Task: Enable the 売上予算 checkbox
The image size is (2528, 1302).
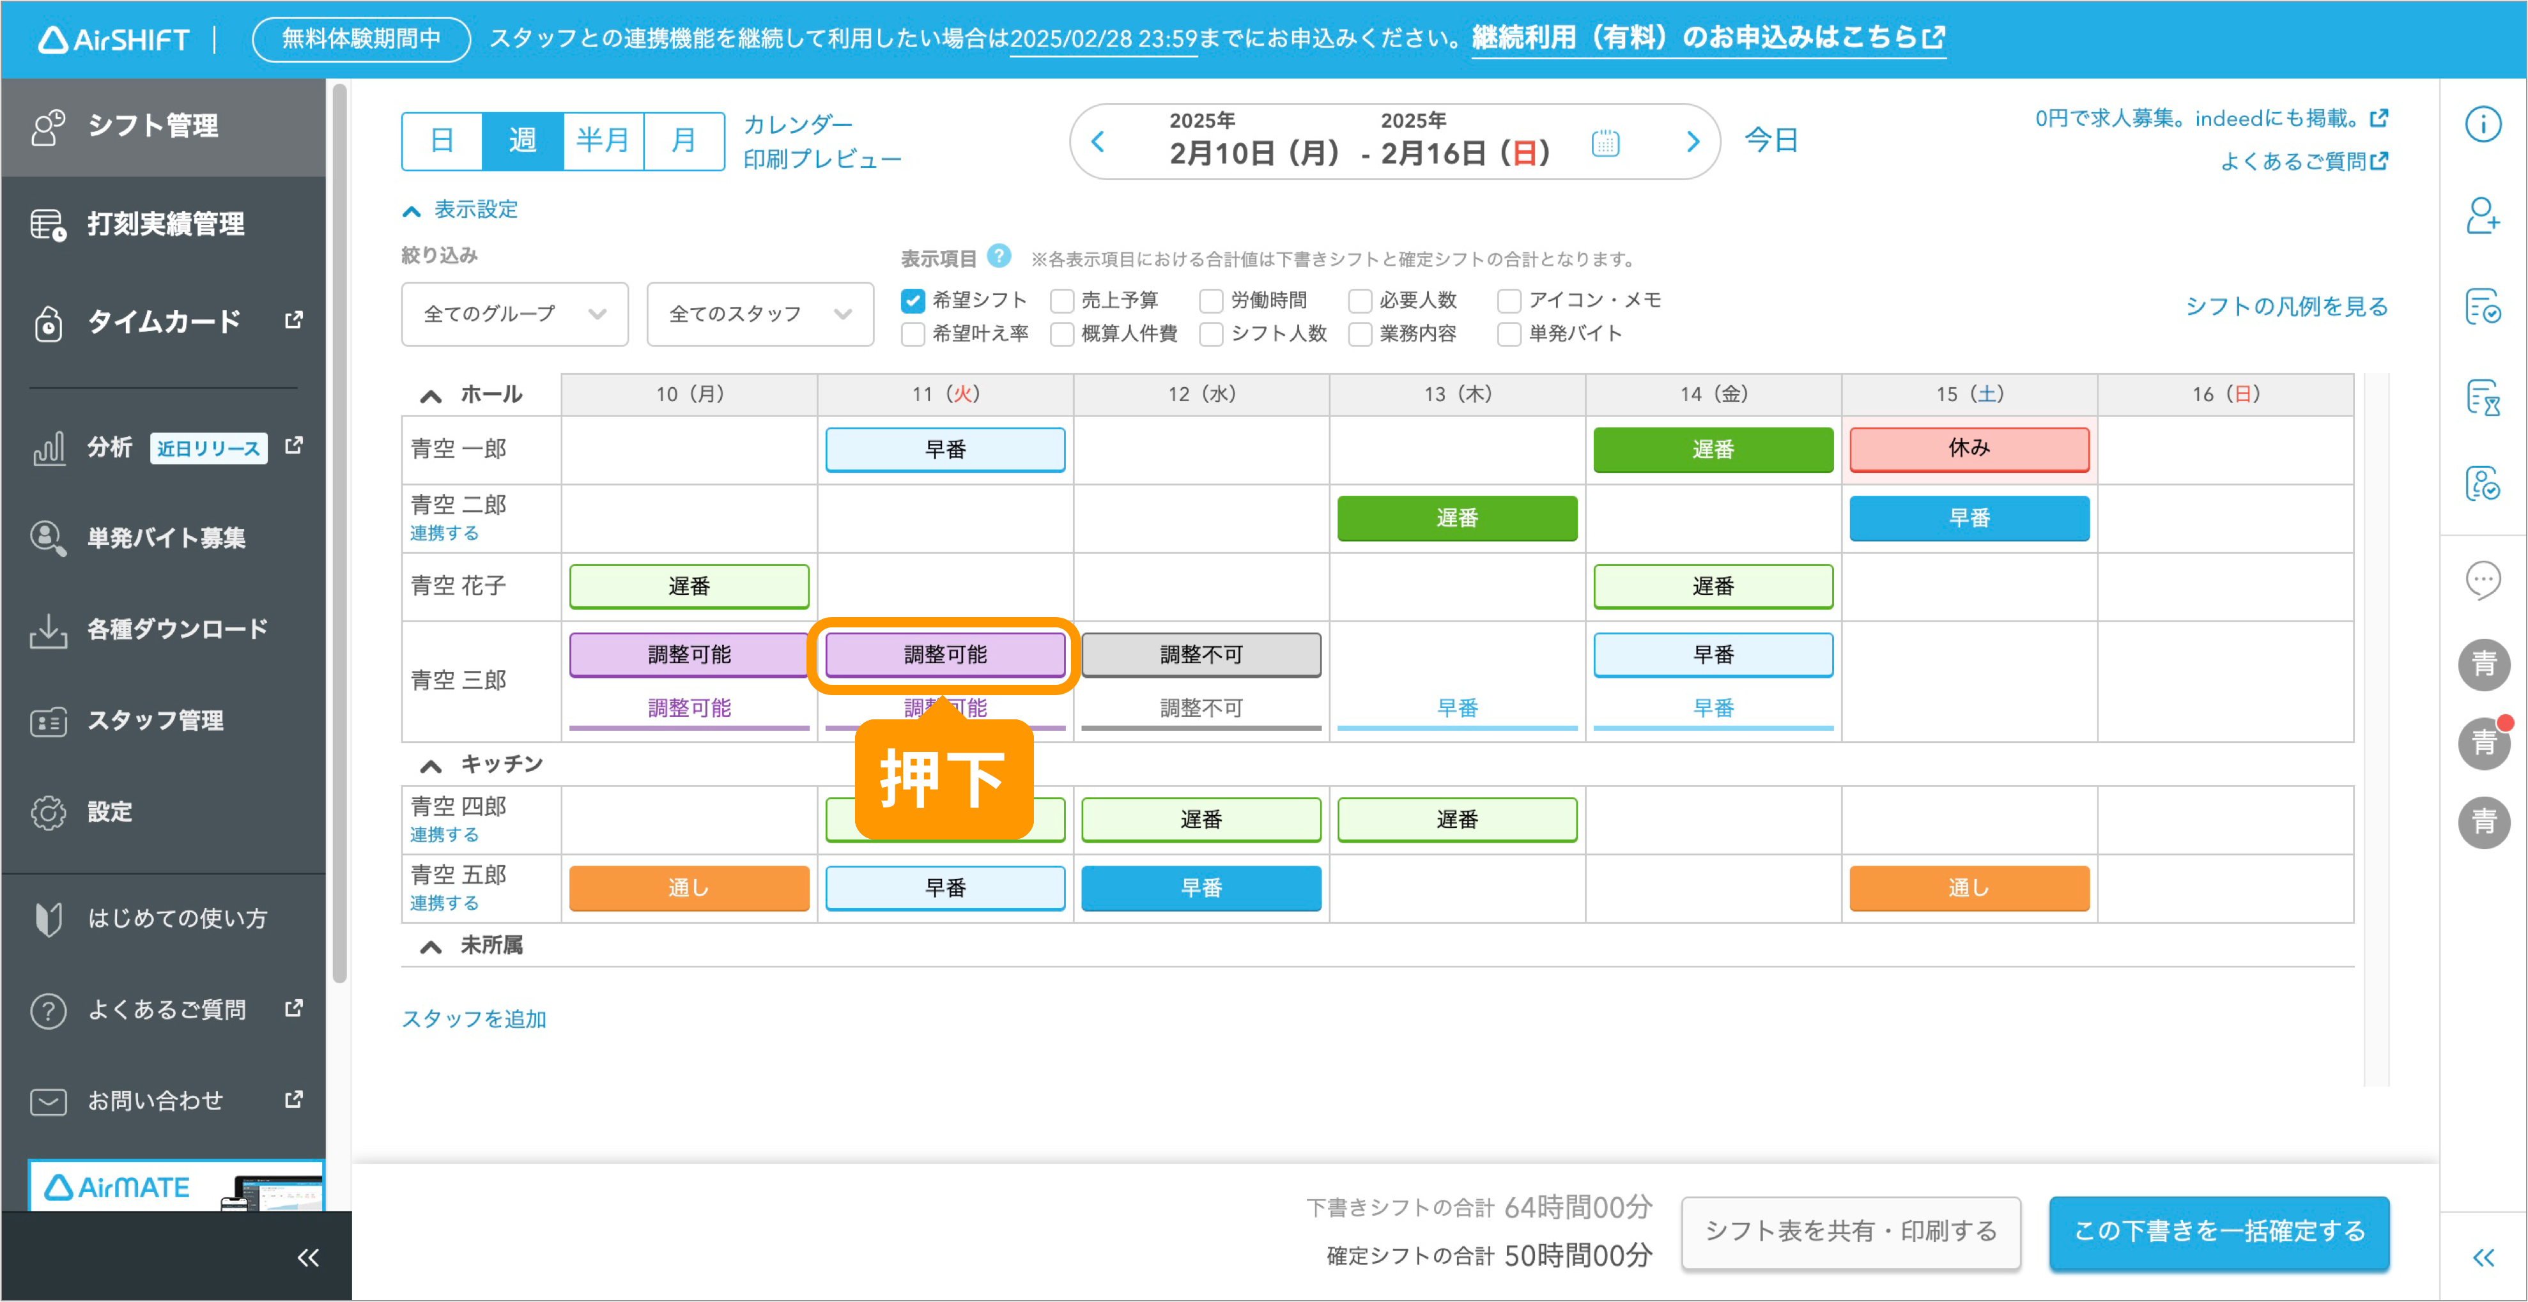Action: coord(1061,300)
